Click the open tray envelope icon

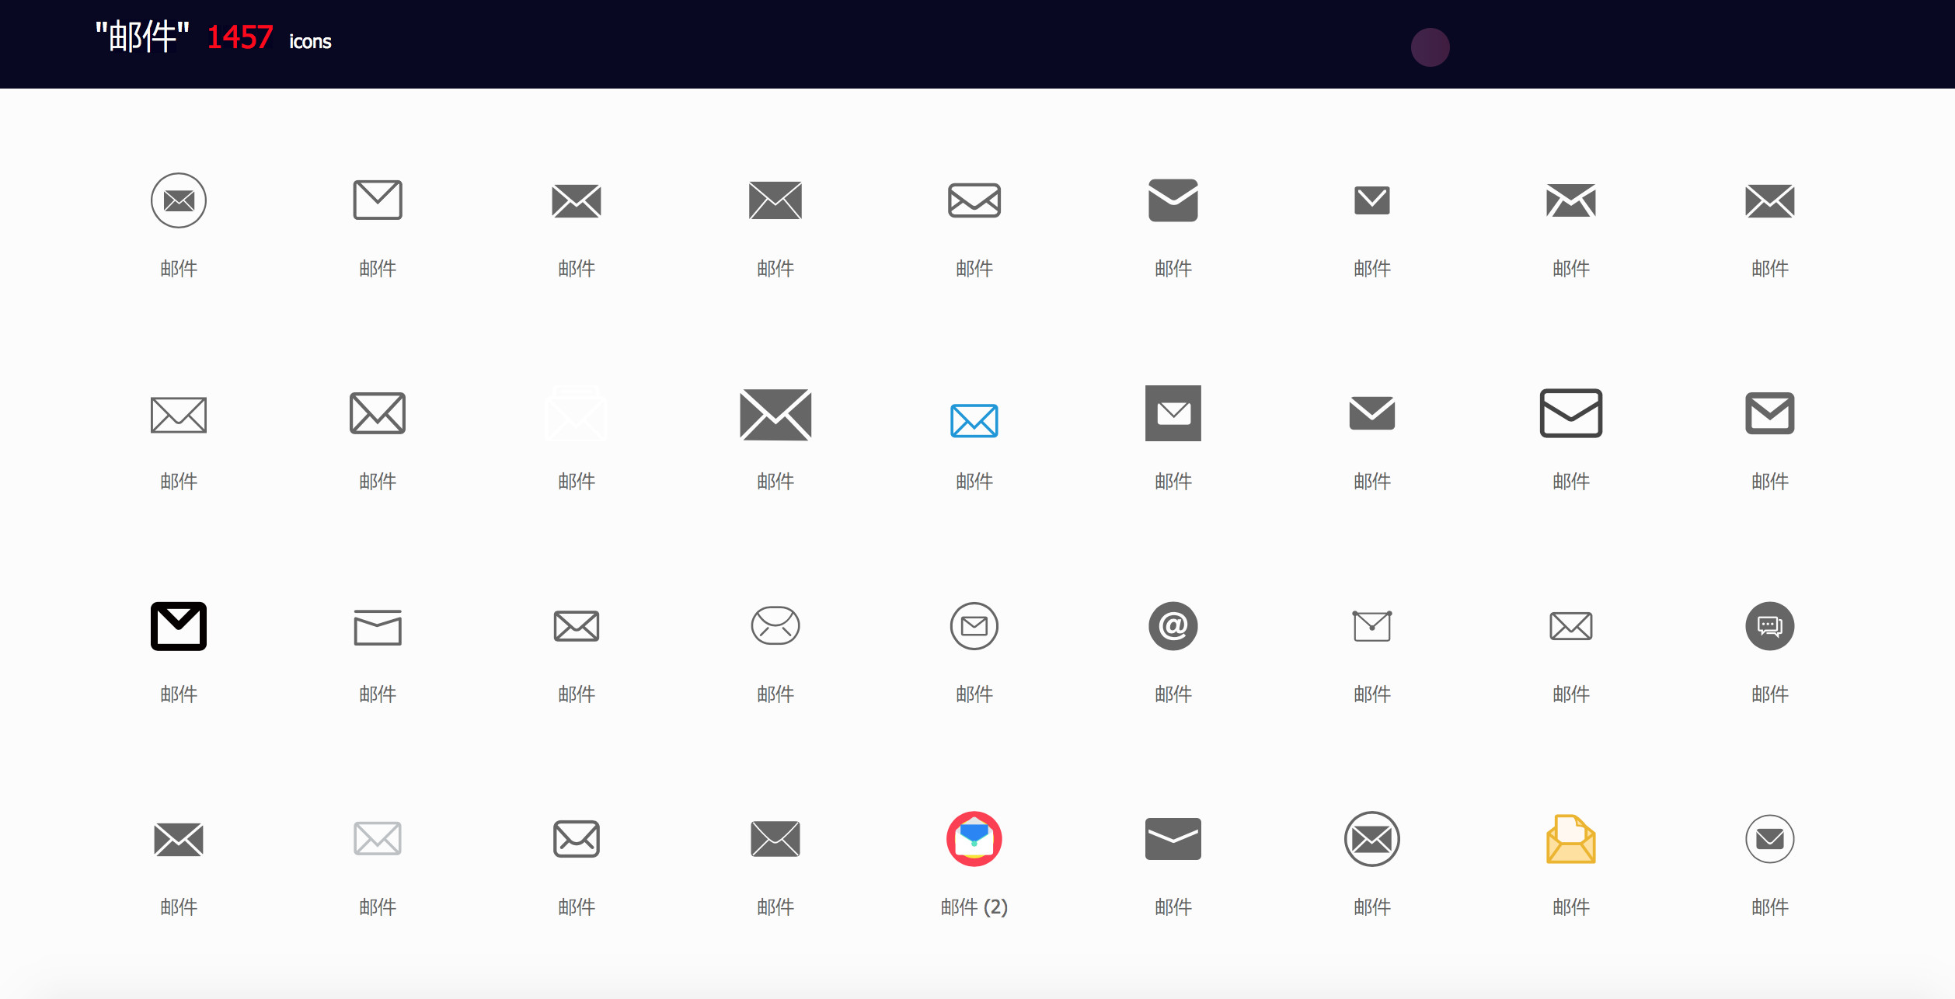(378, 628)
